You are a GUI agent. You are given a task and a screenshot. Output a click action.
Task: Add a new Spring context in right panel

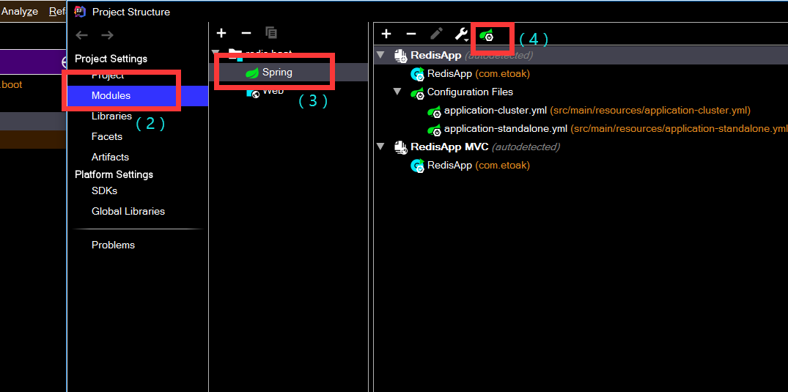pos(386,34)
